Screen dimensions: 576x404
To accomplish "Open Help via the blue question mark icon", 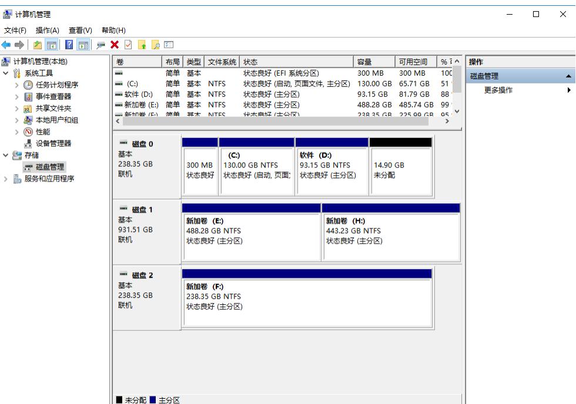I will click(x=70, y=43).
